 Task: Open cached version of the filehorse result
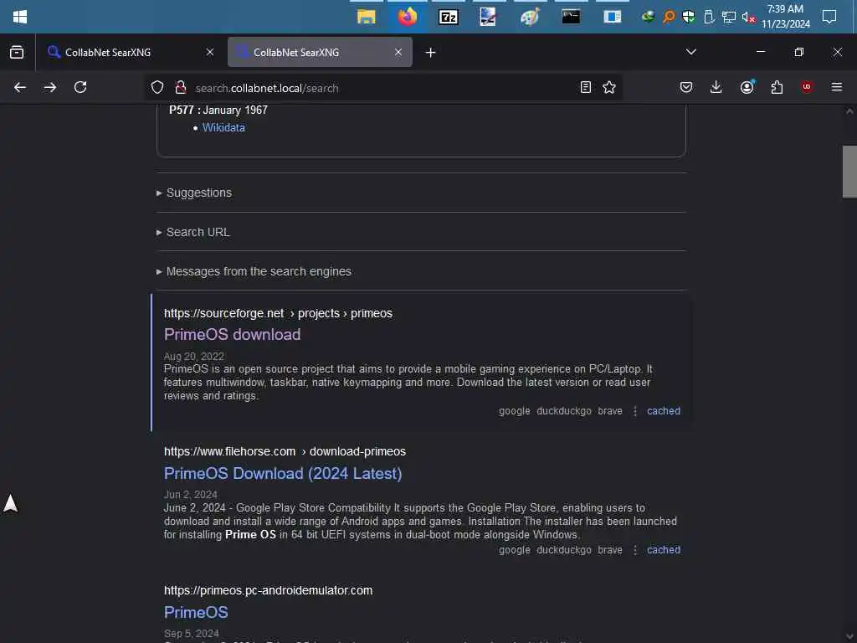pos(664,549)
